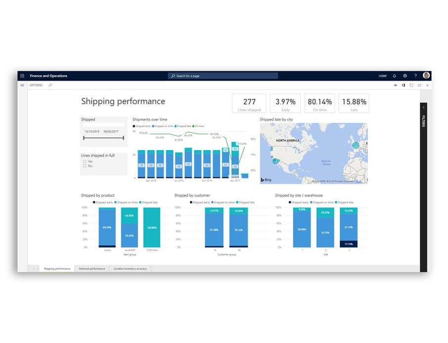Click the Bing attribution link on the map

click(x=266, y=179)
